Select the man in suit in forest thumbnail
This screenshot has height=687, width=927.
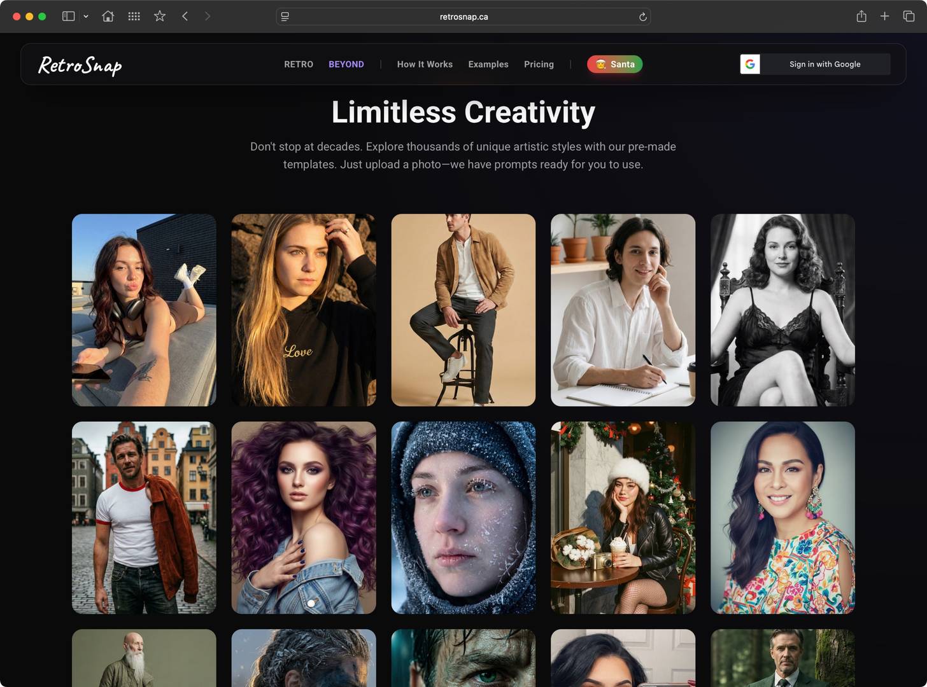782,658
